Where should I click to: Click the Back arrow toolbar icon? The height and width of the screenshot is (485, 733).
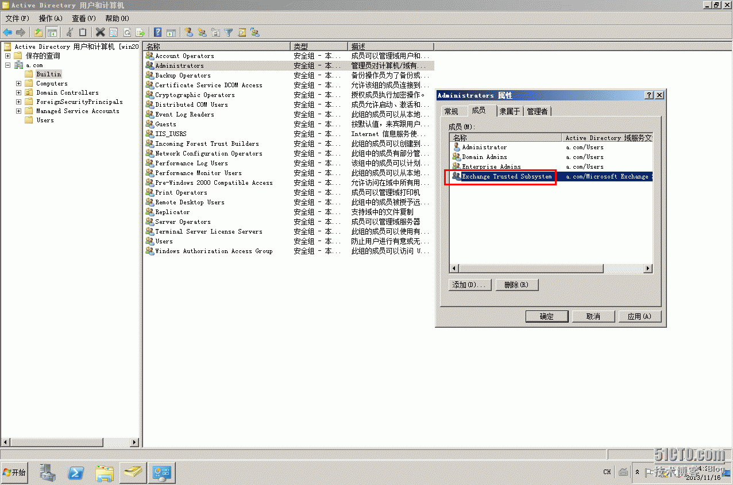(x=7, y=33)
